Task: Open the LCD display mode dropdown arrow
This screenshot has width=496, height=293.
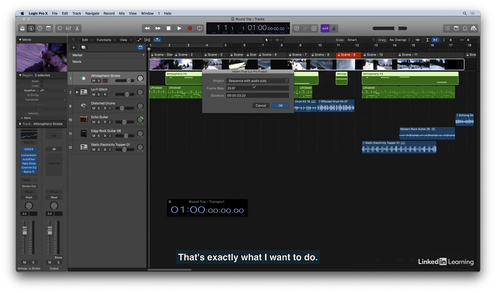Action: pos(288,28)
